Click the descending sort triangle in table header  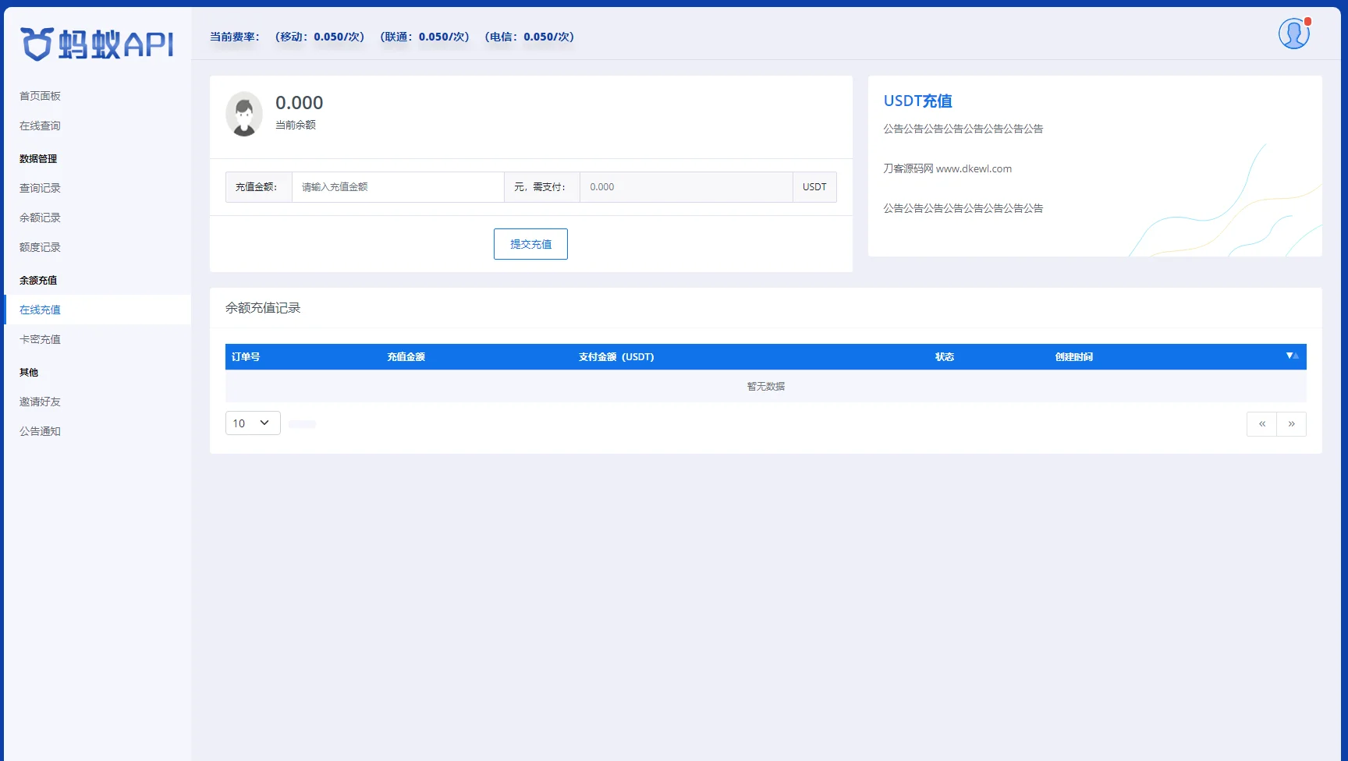(x=1289, y=356)
